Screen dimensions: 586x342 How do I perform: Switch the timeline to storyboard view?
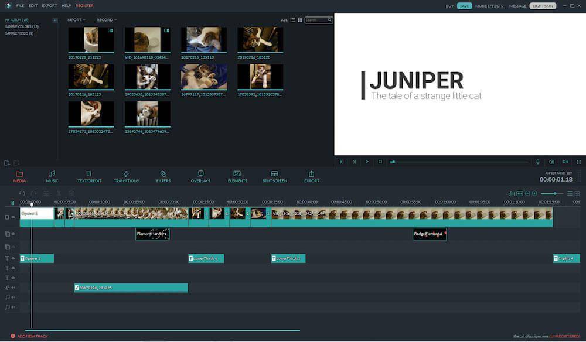(x=577, y=193)
